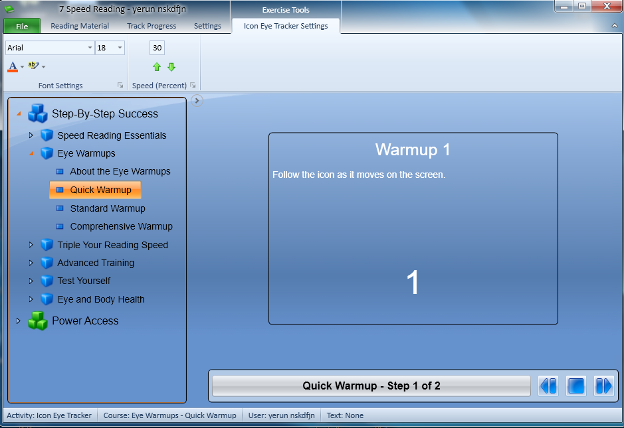The image size is (624, 428).
Task: Expand Test Yourself node
Action: pyautogui.click(x=31, y=281)
